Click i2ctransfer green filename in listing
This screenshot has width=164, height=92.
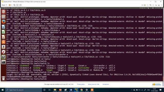(x=84, y=68)
